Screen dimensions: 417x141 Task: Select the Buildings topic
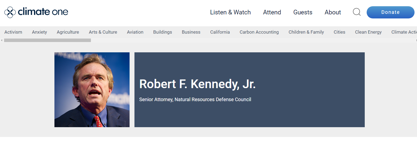click(162, 32)
